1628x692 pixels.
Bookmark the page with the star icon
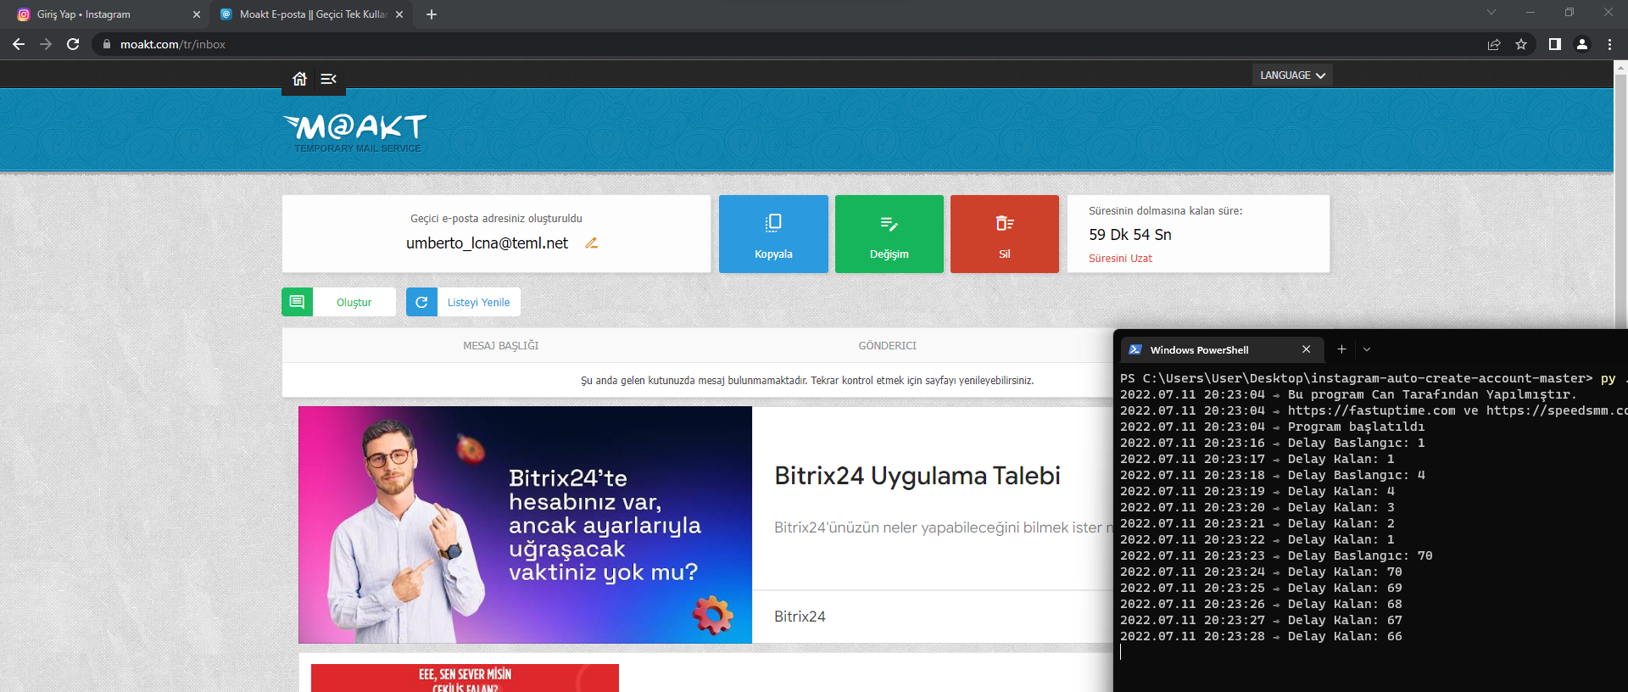pyautogui.click(x=1521, y=44)
